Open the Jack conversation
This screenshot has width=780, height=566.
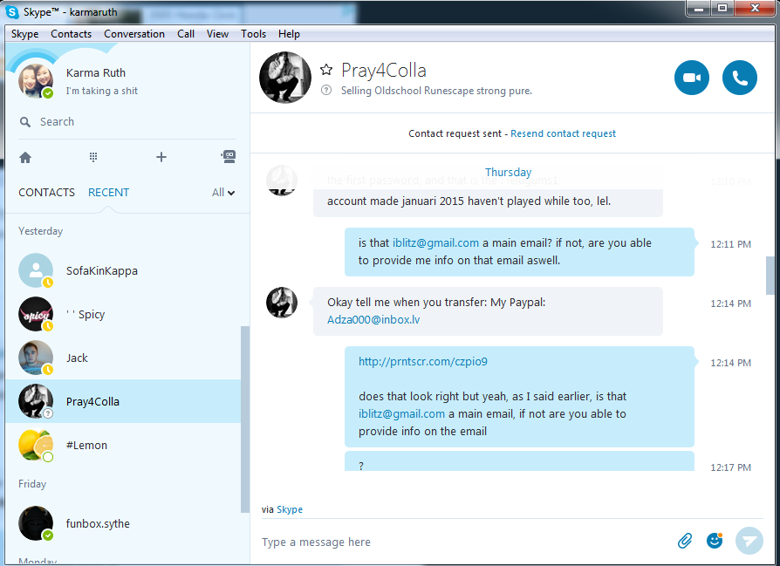pyautogui.click(x=123, y=358)
